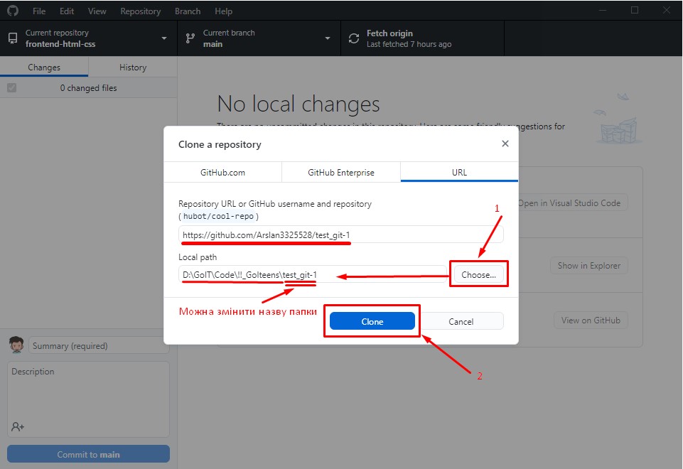Click the 'Local path' label

[198, 257]
